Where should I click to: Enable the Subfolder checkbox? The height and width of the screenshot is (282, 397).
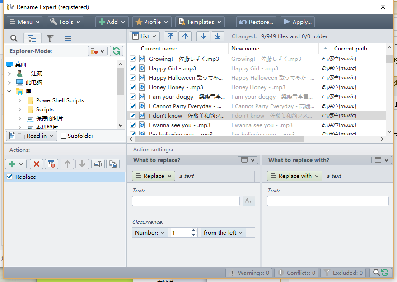click(x=64, y=136)
